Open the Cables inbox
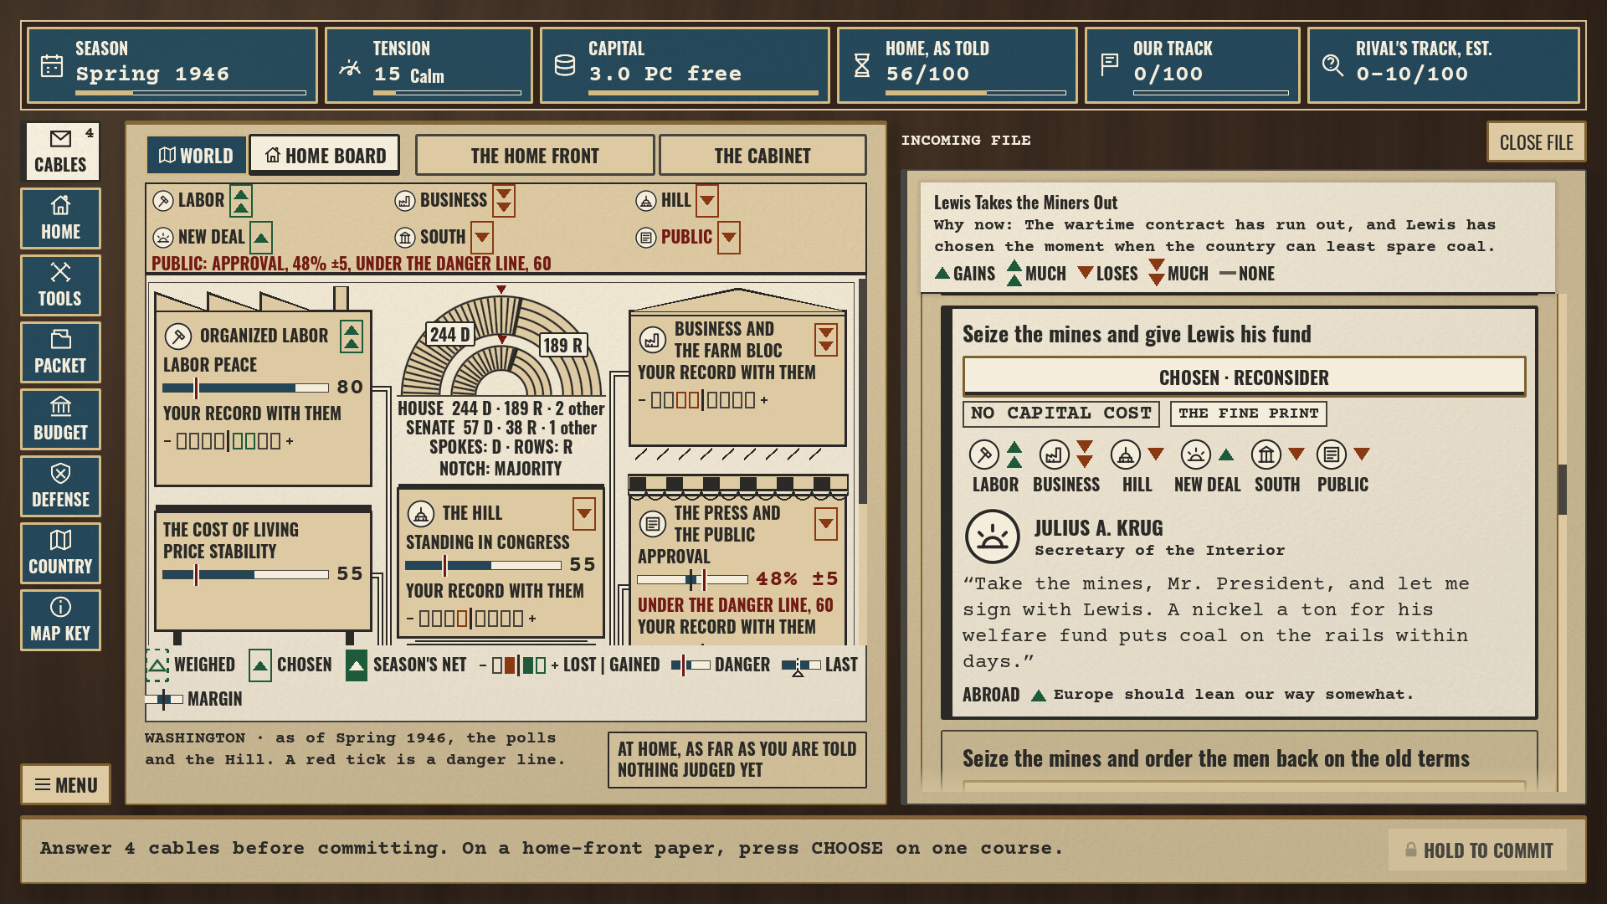The width and height of the screenshot is (1607, 904). tap(60, 152)
